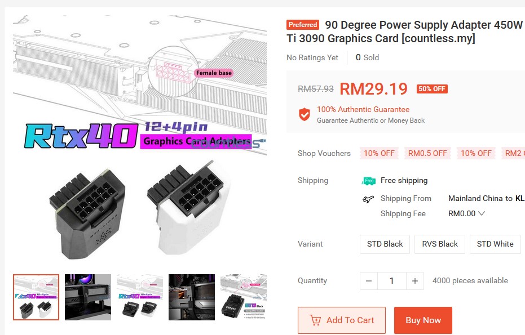
Task: Select the RVS Black variant
Action: pos(440,244)
